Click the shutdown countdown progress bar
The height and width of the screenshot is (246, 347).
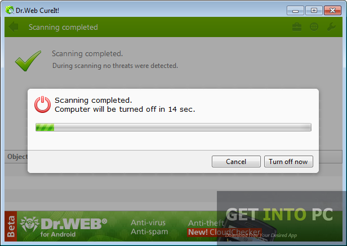coord(173,127)
